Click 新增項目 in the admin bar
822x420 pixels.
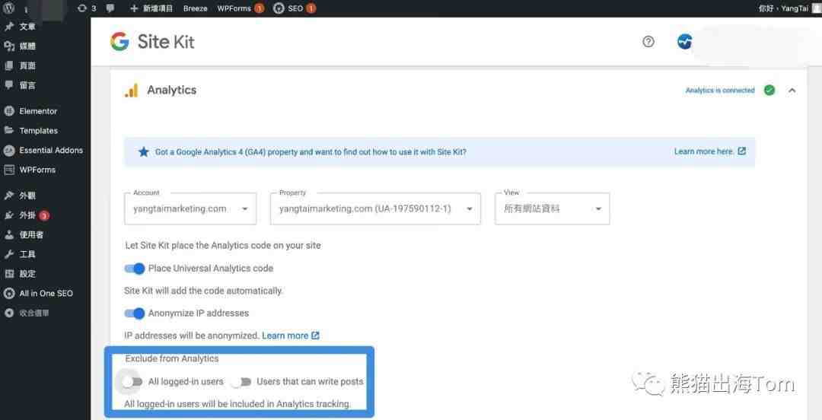(x=151, y=8)
